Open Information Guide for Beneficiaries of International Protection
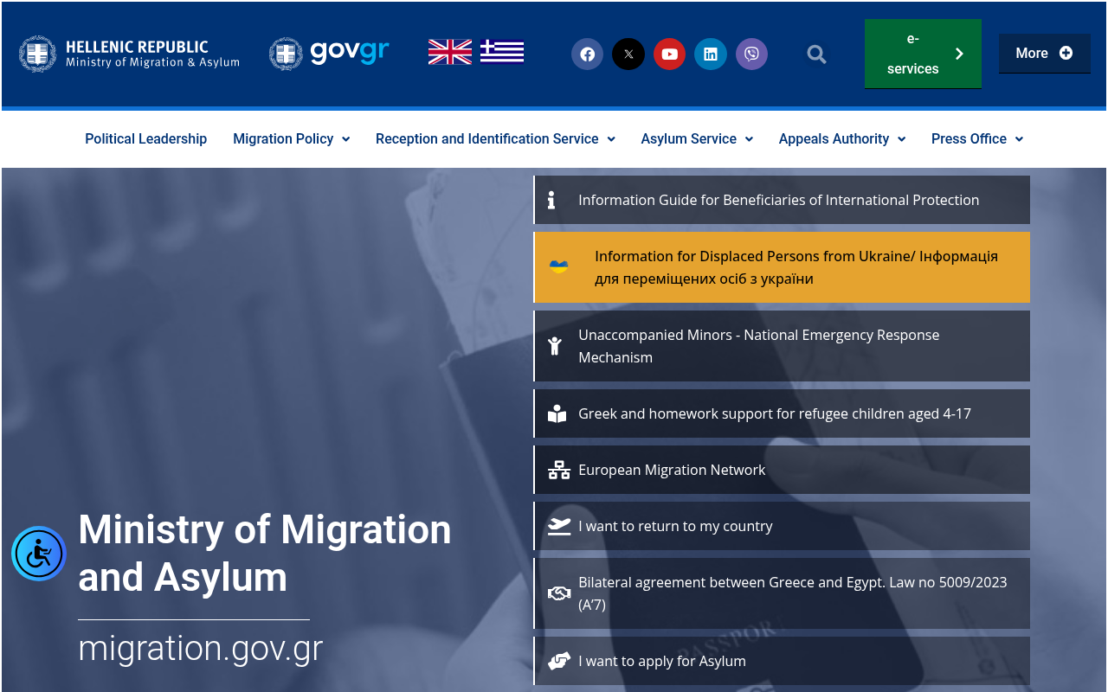 (782, 200)
